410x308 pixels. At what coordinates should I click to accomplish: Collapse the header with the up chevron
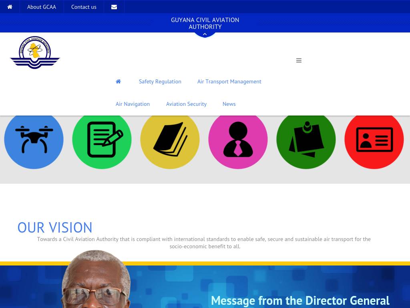(x=205, y=34)
